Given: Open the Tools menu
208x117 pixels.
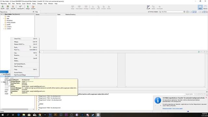Looking at the screenshot, I should coord(45,4).
